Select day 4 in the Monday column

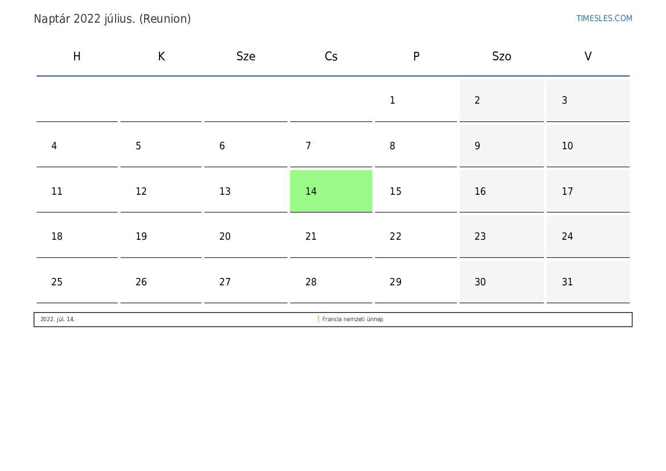tap(77, 146)
